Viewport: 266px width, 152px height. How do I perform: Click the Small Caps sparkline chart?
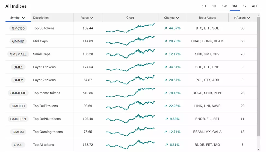point(130,54)
